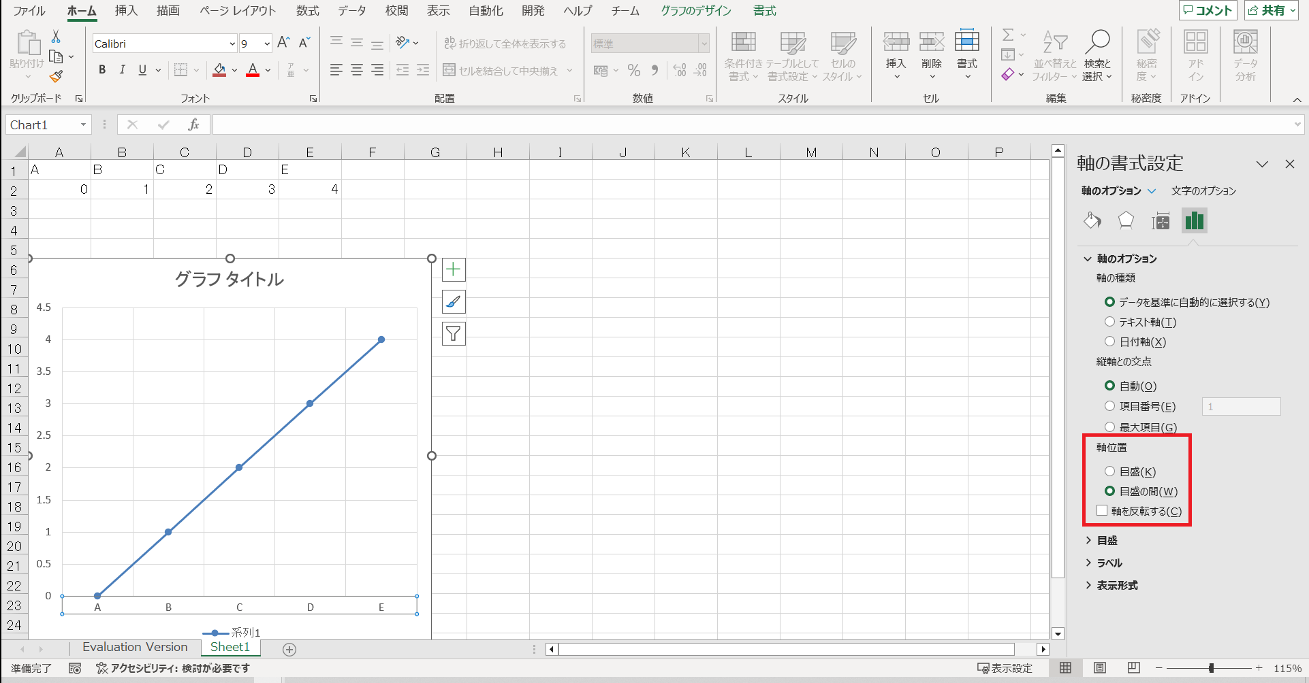The image size is (1309, 683).
Task: Collapse the ribbon with the chevron
Action: tap(1297, 100)
